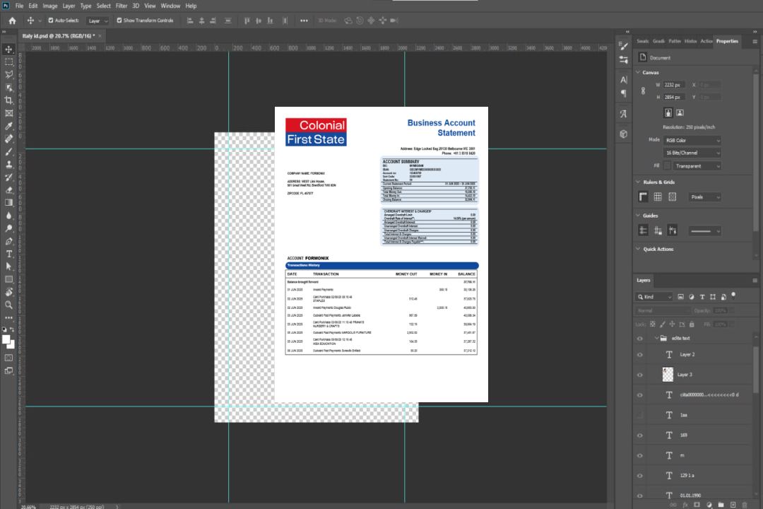Toggle the Auto-Select checkbox
This screenshot has width=763, height=509.
pyautogui.click(x=51, y=21)
